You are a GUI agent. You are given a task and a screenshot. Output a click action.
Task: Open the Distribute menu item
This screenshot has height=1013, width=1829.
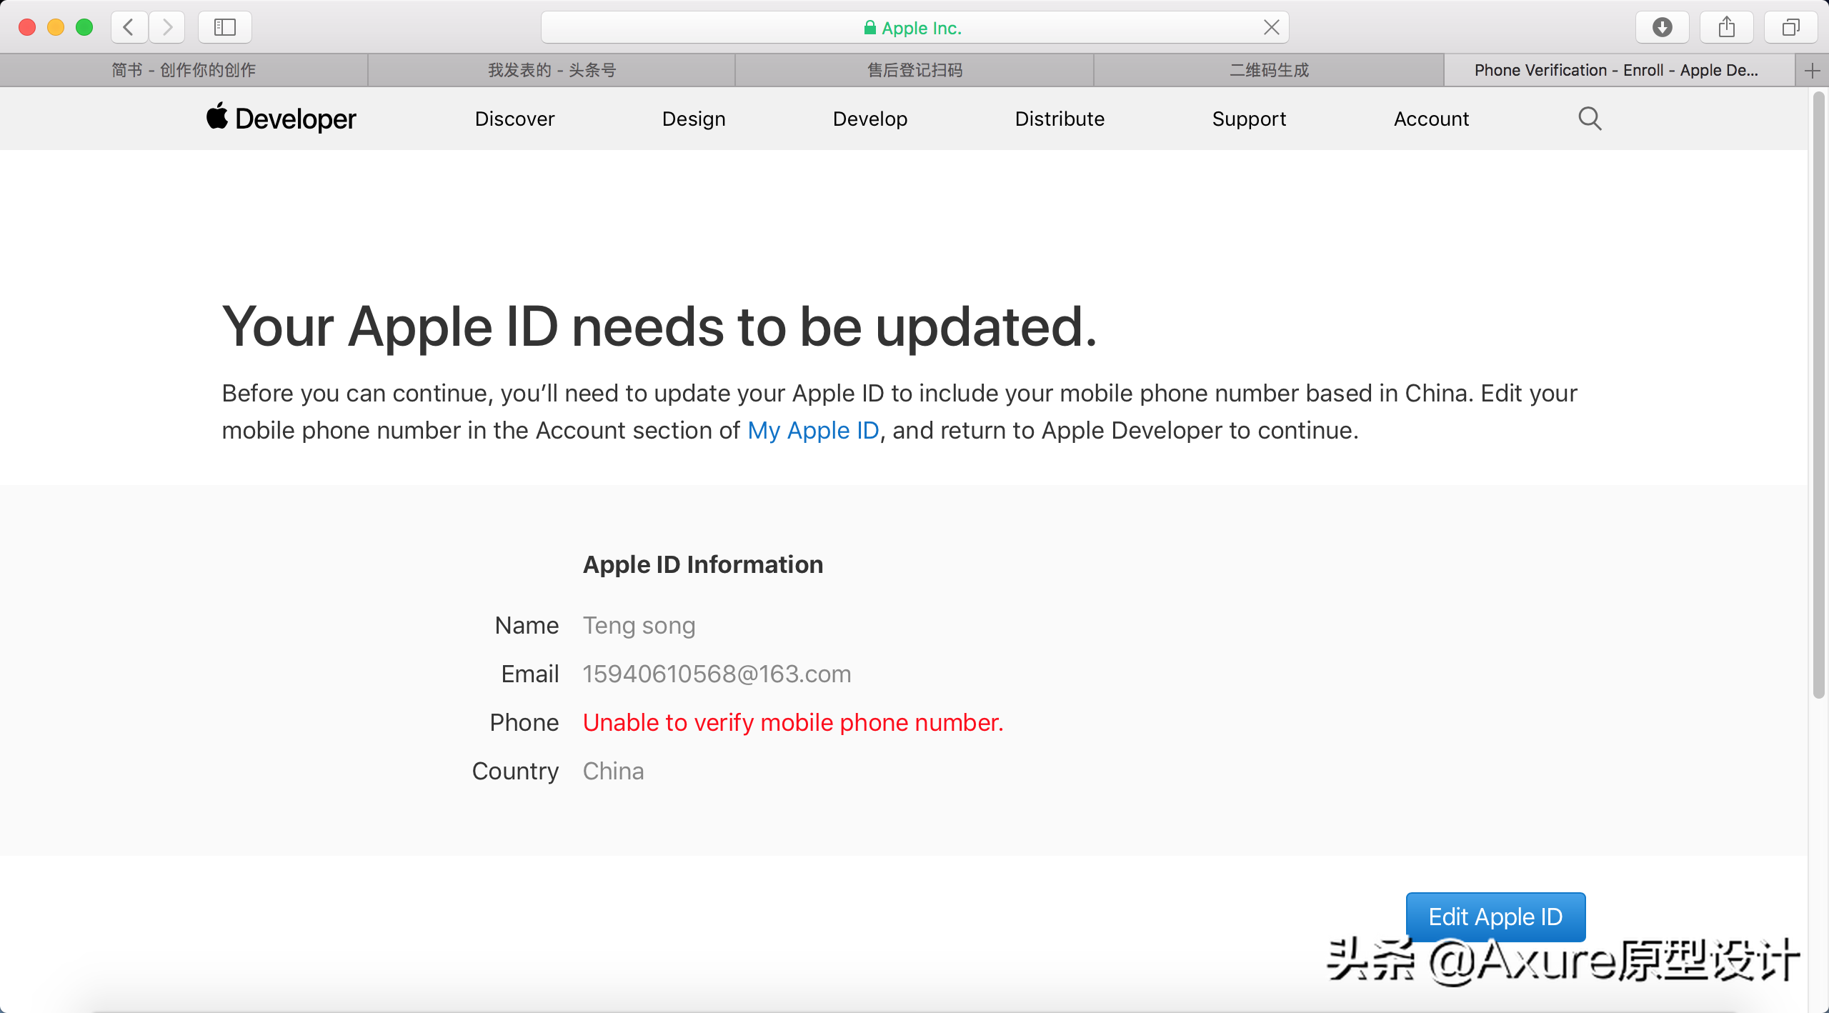[1060, 119]
